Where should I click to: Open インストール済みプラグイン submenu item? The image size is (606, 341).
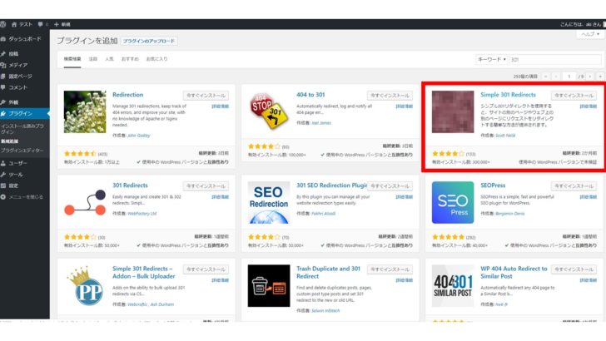coord(22,129)
